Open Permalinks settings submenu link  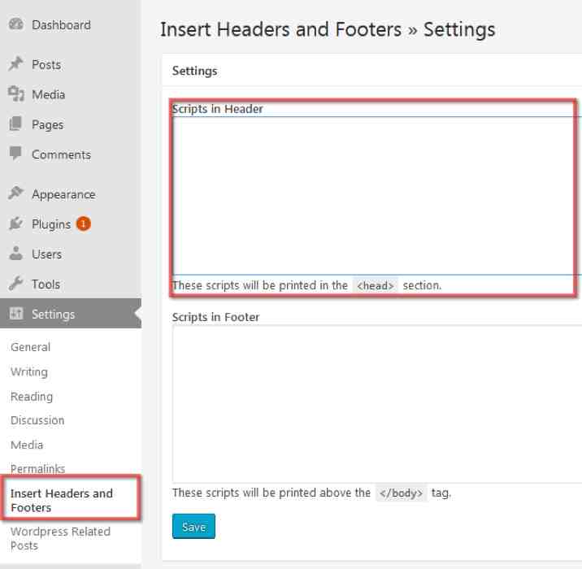coord(38,468)
